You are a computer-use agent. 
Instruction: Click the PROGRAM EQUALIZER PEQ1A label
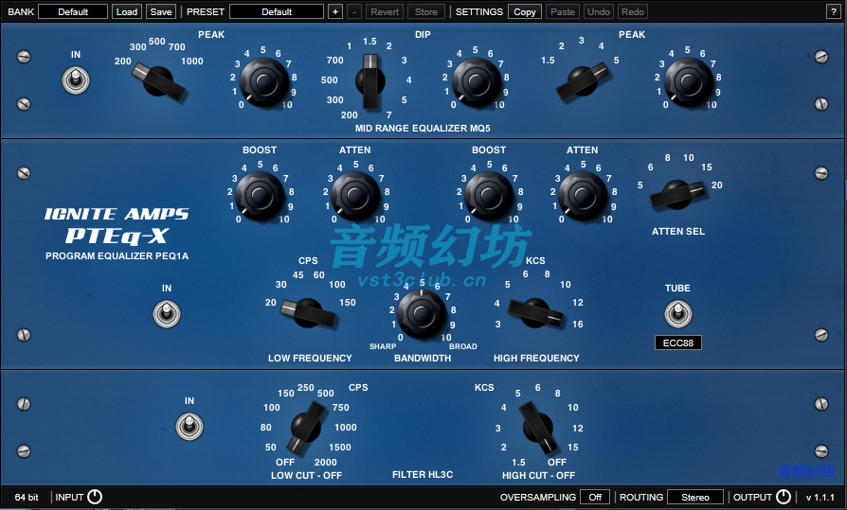(117, 255)
